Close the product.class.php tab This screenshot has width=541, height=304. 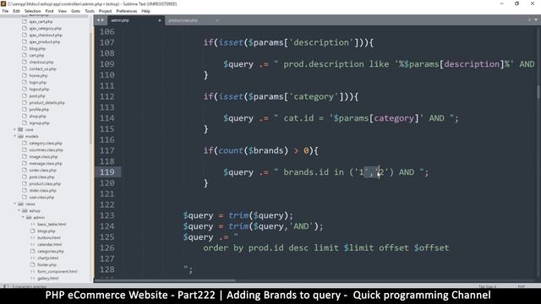pyautogui.click(x=217, y=20)
